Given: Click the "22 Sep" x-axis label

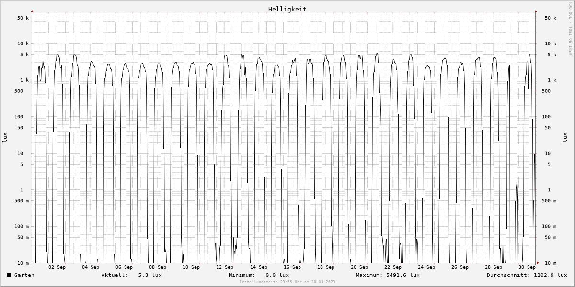Looking at the screenshot, I should click(393, 267).
